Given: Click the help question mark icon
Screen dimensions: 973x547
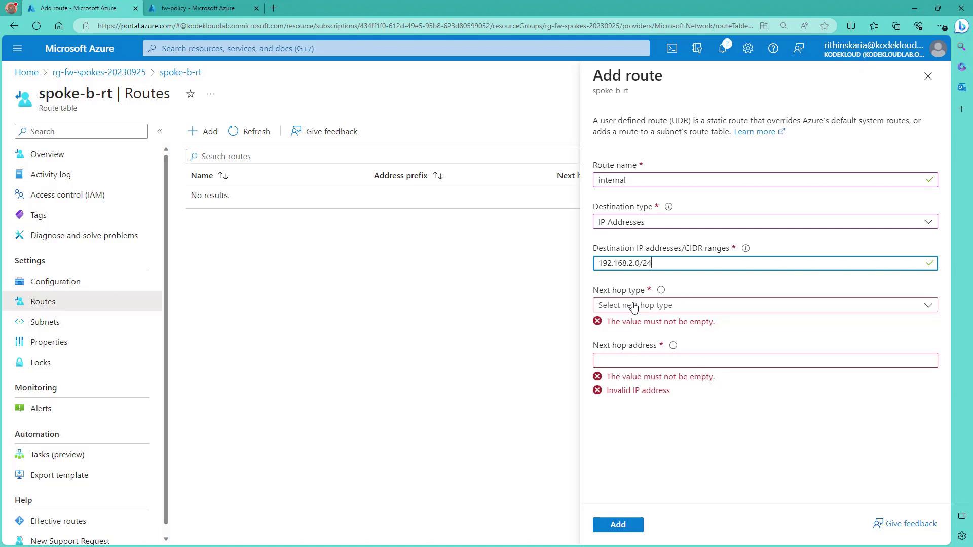Looking at the screenshot, I should (773, 49).
